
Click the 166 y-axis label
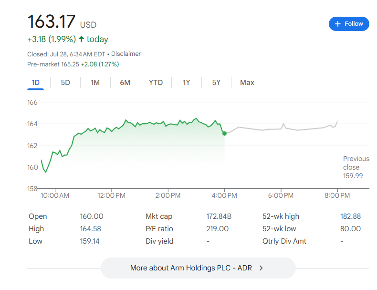pos(32,103)
